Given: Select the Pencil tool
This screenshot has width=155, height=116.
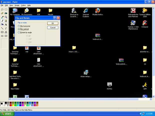Looking at the screenshot, I should [2, 21].
